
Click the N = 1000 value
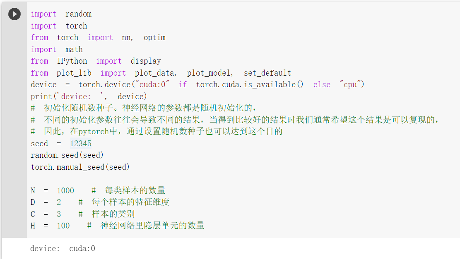pos(65,190)
